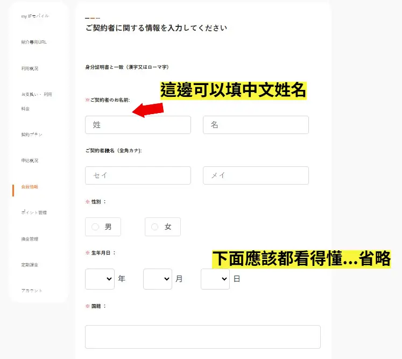Open 申込状況 in the sidebar
This screenshot has width=402, height=359.
click(30, 160)
